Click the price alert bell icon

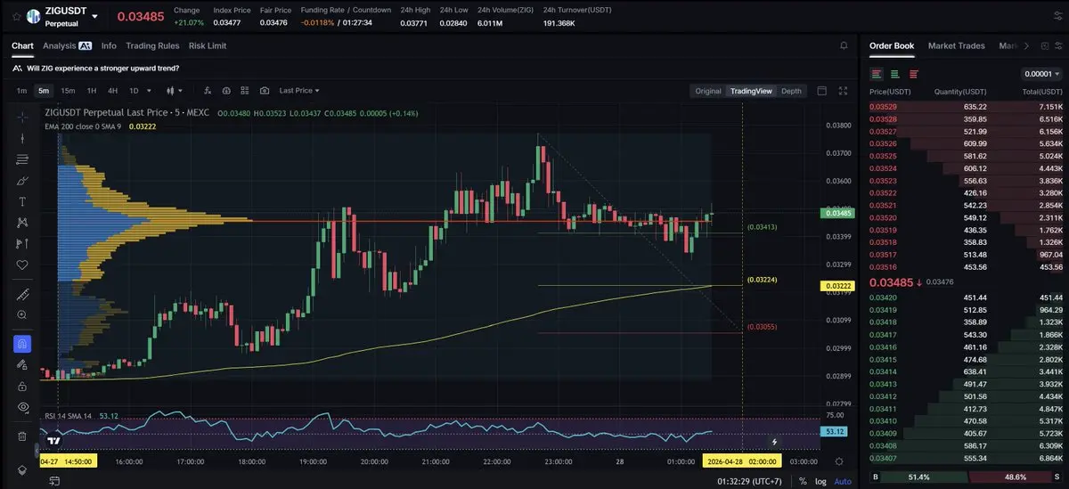pos(844,45)
